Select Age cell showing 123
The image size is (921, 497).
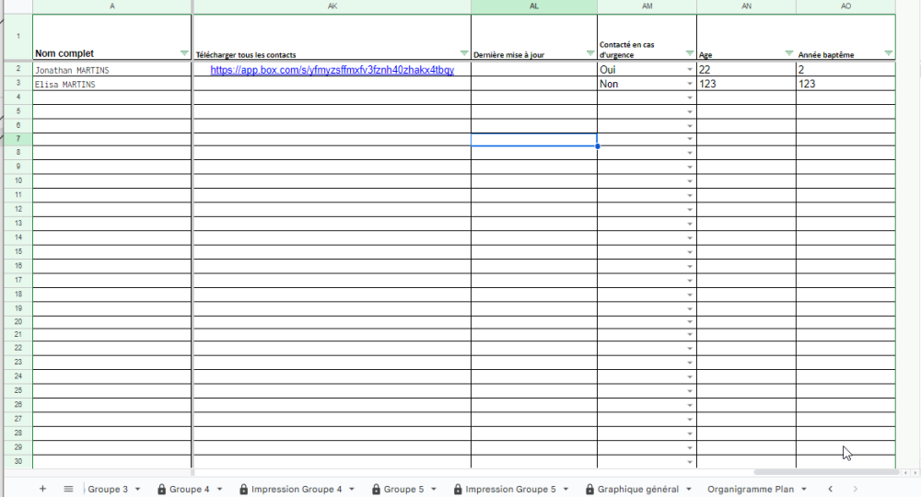point(746,84)
